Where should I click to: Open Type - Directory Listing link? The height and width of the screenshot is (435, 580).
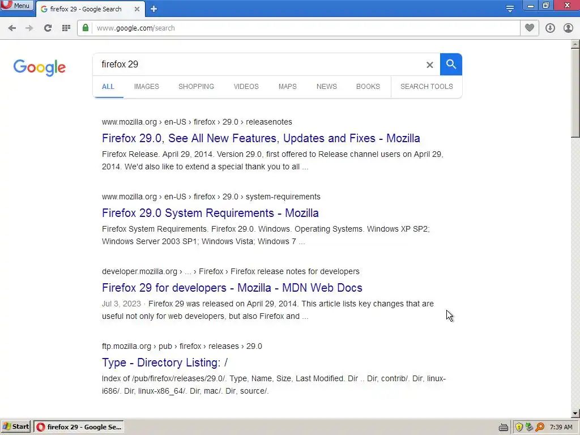[165, 362]
